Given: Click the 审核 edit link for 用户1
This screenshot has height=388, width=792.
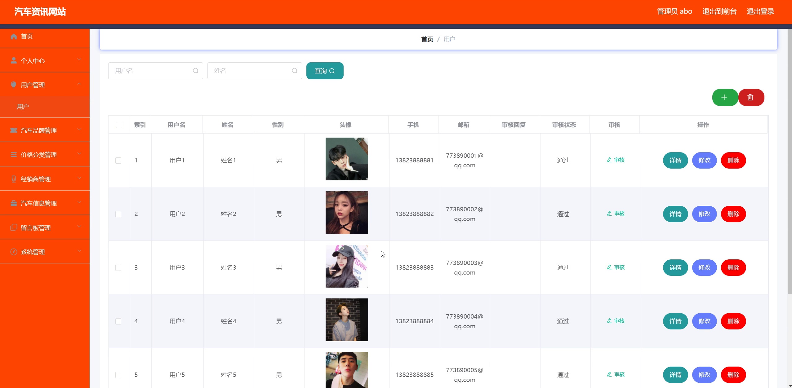Looking at the screenshot, I should [616, 160].
